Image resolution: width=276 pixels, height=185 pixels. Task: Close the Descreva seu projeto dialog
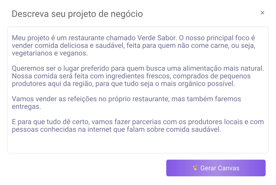click(x=263, y=13)
